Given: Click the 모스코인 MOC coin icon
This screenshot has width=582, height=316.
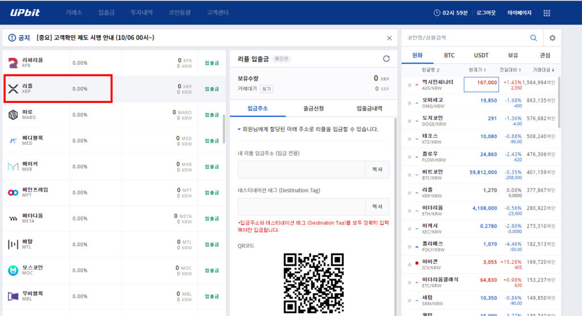Looking at the screenshot, I should pos(13,271).
